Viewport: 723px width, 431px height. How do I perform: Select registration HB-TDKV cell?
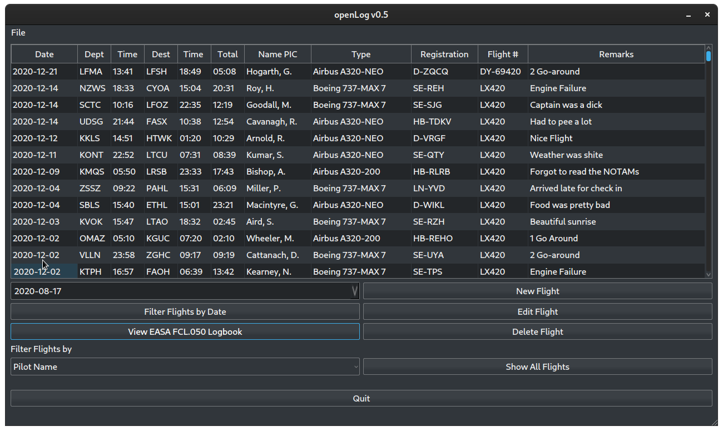coord(444,121)
